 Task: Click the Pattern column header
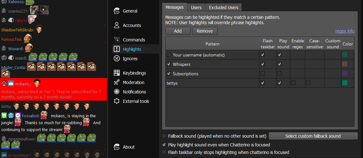212,44
